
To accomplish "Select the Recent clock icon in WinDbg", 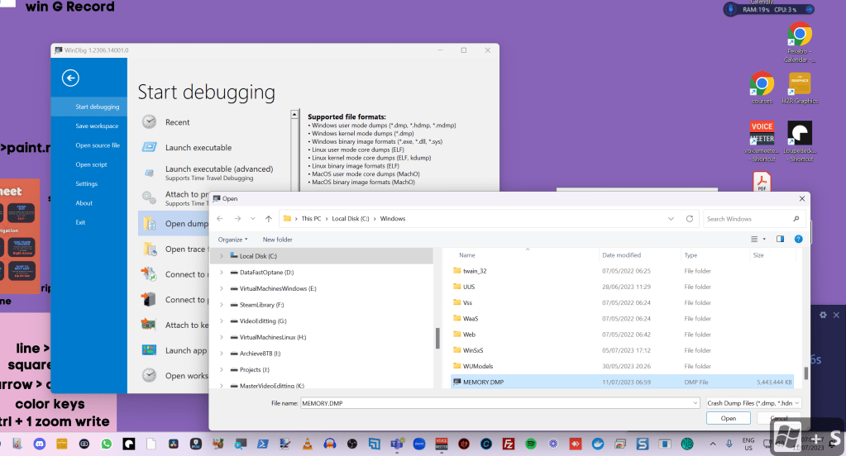I will point(149,121).
